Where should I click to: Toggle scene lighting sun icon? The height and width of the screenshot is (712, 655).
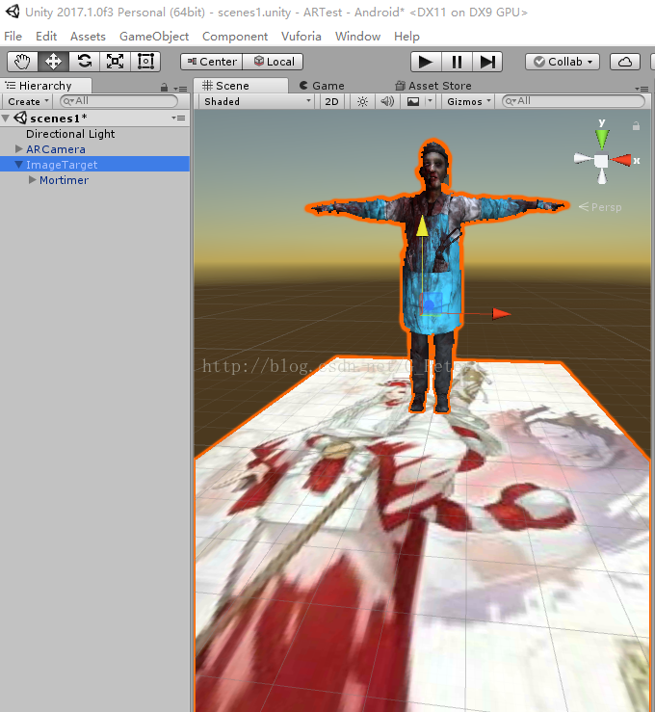click(362, 101)
